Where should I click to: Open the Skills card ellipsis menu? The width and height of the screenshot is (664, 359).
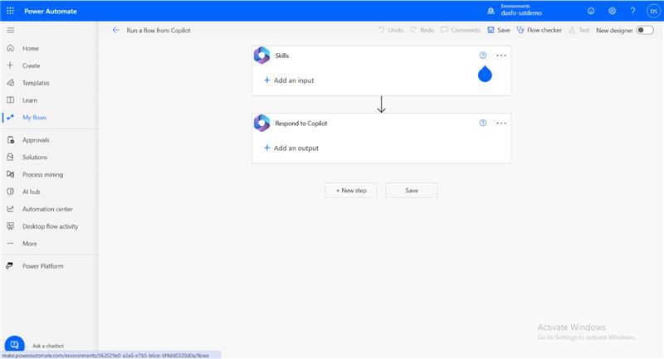tap(501, 56)
